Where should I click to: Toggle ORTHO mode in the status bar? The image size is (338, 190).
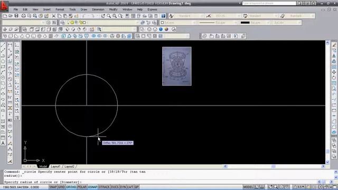tap(71, 187)
